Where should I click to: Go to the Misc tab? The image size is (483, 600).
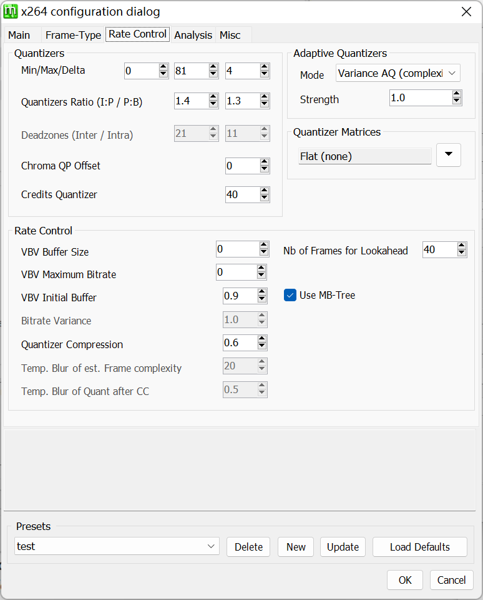[230, 35]
